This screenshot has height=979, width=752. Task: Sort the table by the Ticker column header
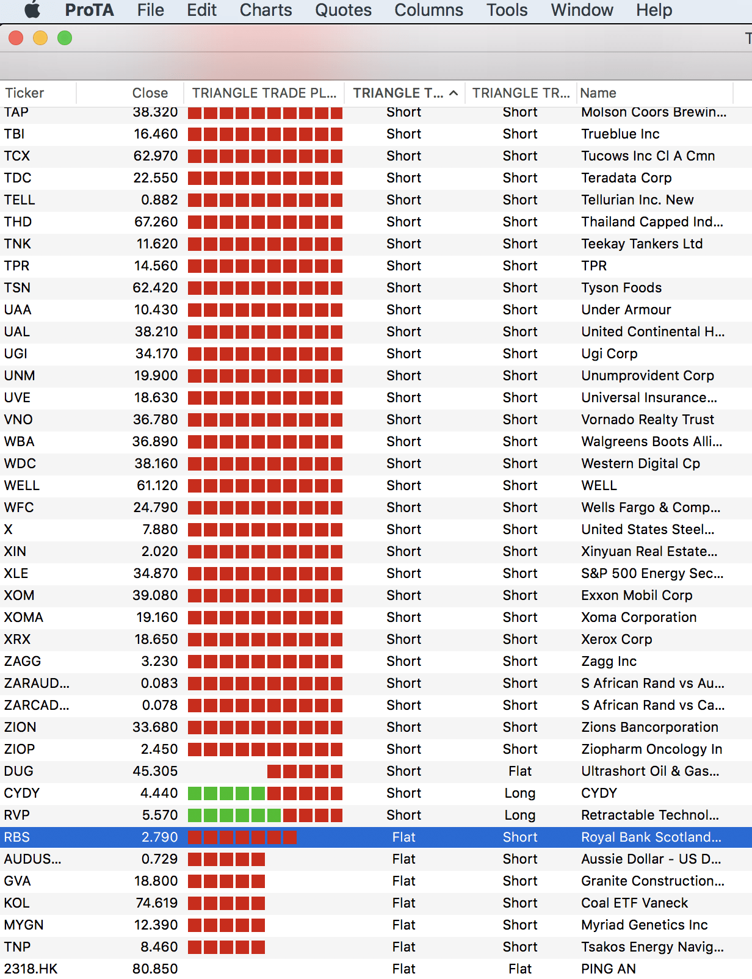pyautogui.click(x=24, y=93)
